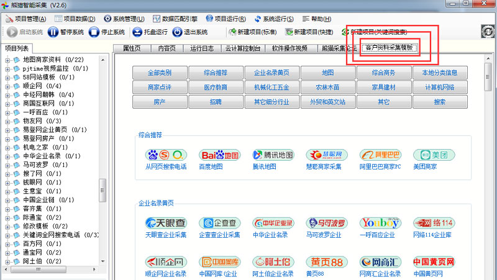Click the 外贸和英文站 category button
Screen dimensions: 497x280
(328, 102)
